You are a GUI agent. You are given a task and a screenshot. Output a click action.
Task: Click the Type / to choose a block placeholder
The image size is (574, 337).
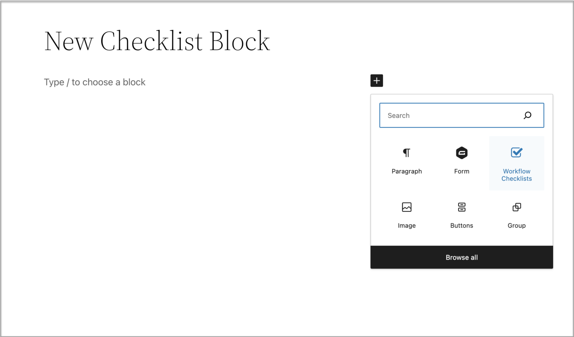pos(95,82)
